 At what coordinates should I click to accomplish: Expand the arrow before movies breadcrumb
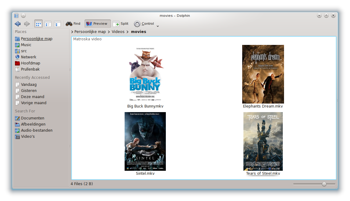[x=127, y=32]
